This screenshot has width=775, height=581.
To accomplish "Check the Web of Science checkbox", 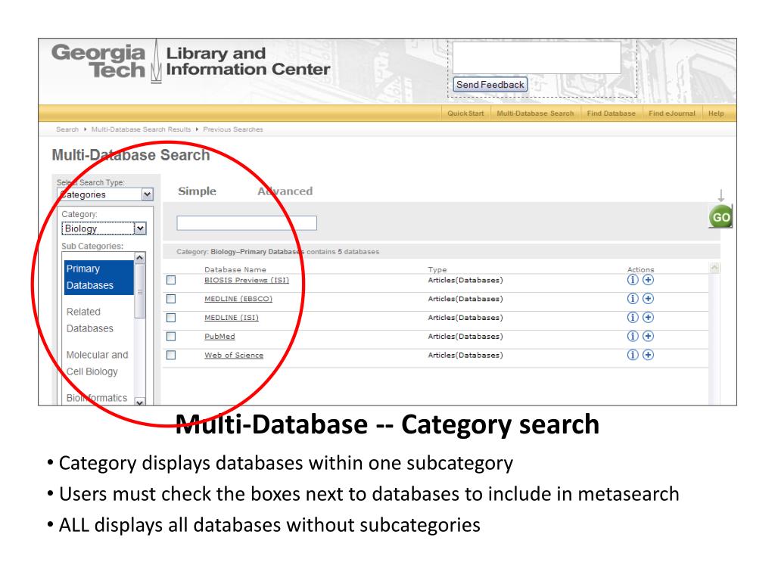I will point(171,356).
